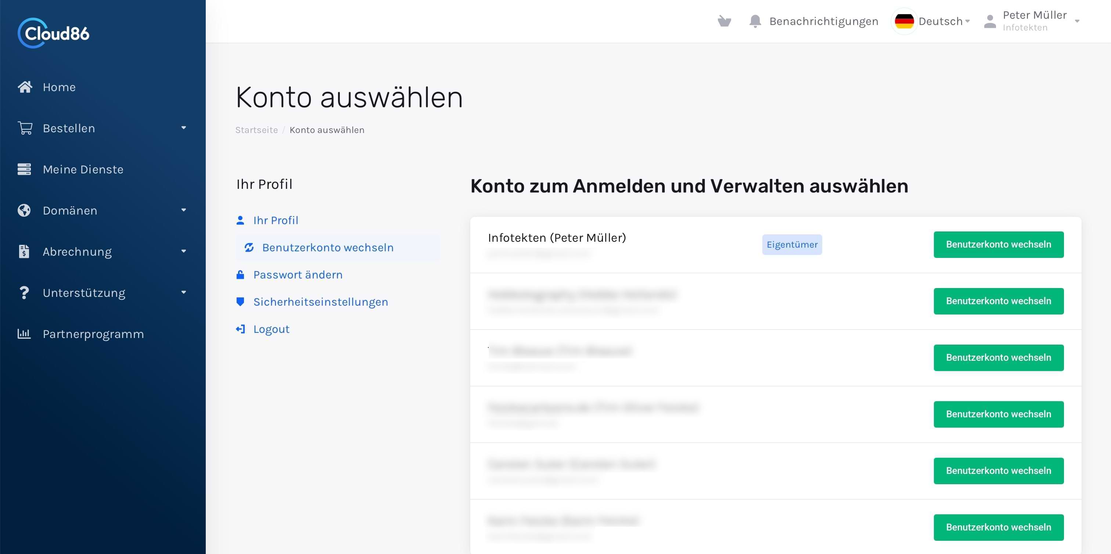1111x554 pixels.
Task: Open Ihr Profil menu item
Action: point(275,220)
